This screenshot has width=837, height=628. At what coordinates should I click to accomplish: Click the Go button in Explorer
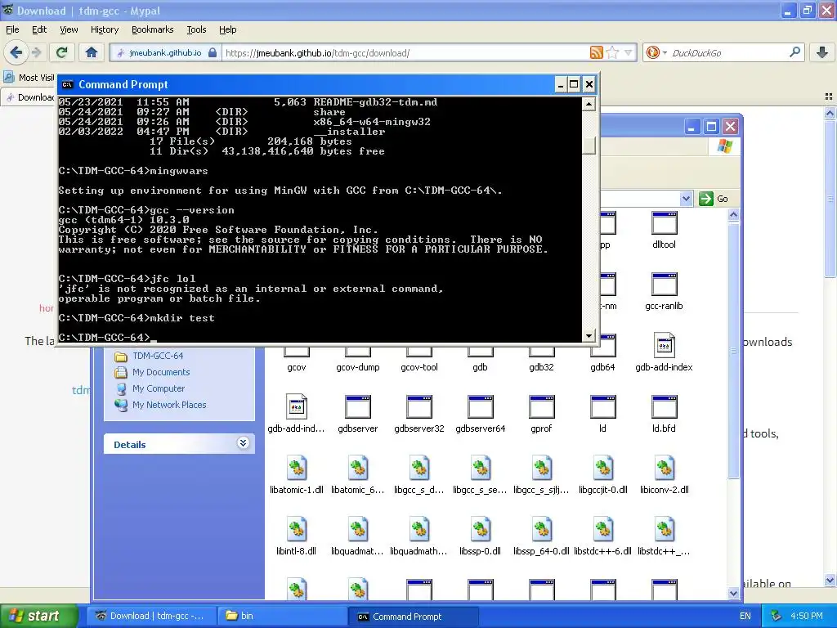click(713, 199)
